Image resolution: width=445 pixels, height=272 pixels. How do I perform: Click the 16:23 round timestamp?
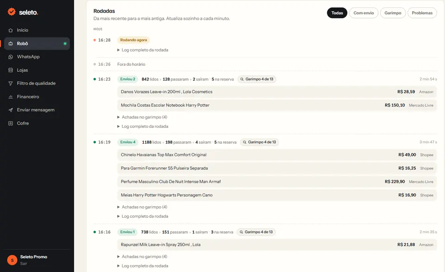pyautogui.click(x=104, y=79)
